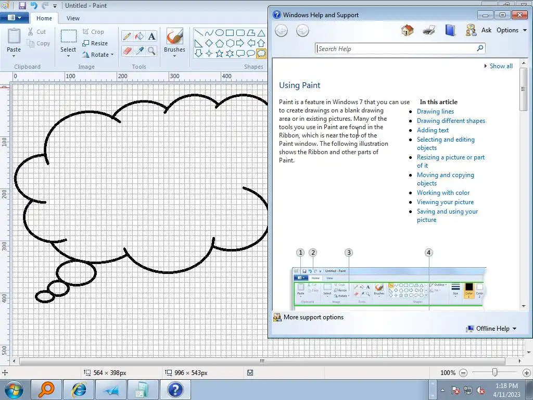Choose the Up arrow shape
The height and width of the screenshot is (400, 533).
point(261,43)
